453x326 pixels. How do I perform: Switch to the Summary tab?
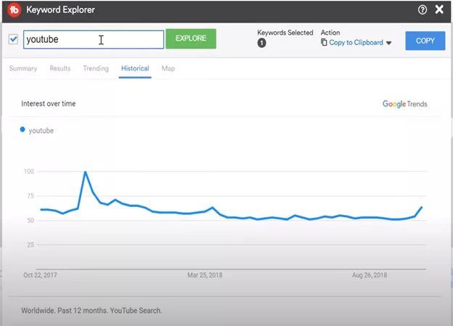click(x=23, y=68)
